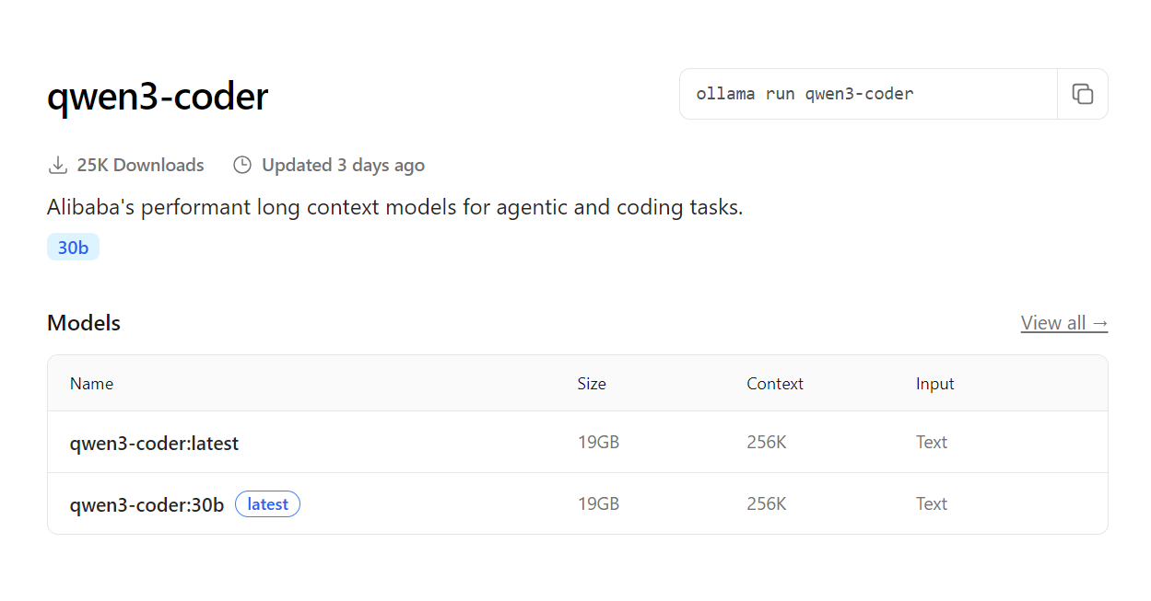Select the Size column header
This screenshot has width=1151, height=601.
click(x=592, y=383)
